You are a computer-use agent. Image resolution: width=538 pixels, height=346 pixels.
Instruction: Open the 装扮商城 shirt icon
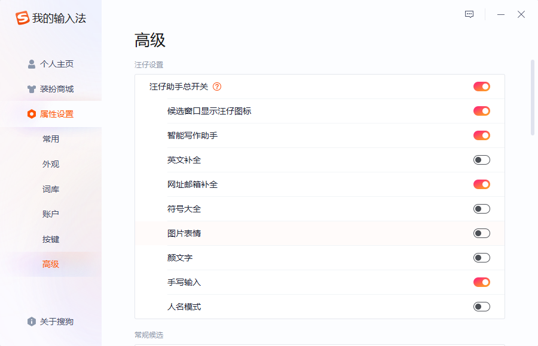coord(32,89)
